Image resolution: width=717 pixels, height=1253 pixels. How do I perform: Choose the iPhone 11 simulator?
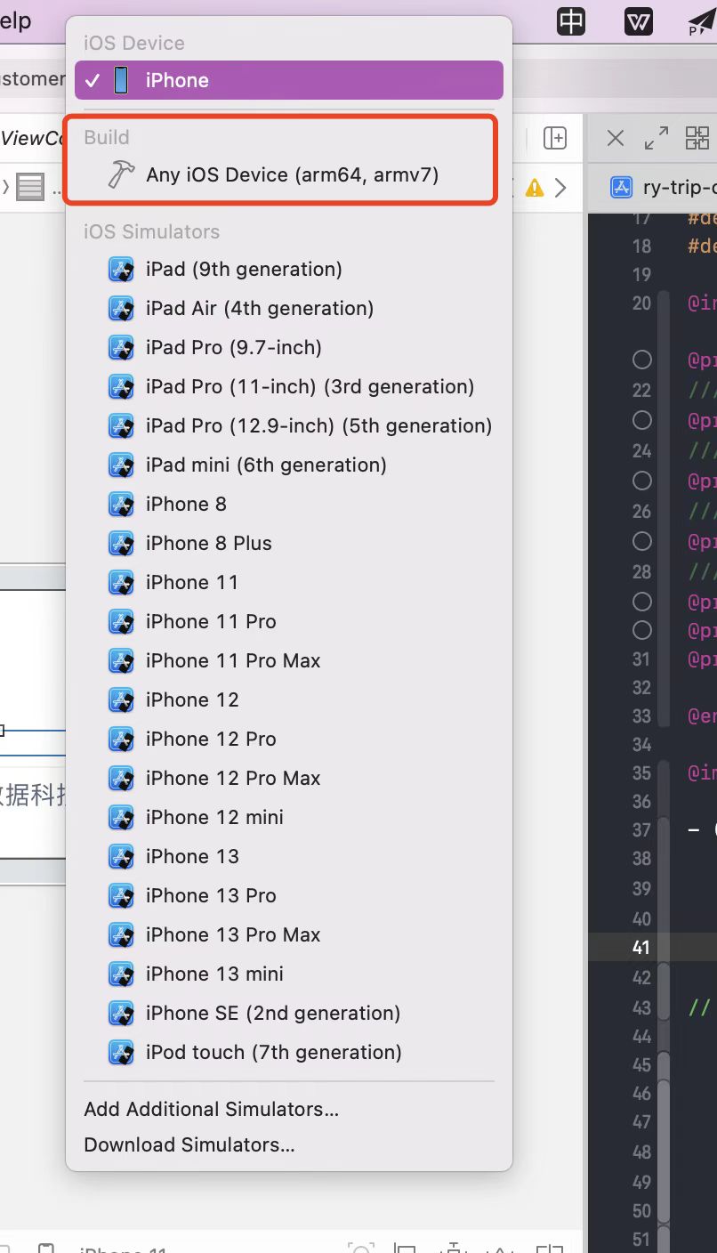(x=289, y=582)
